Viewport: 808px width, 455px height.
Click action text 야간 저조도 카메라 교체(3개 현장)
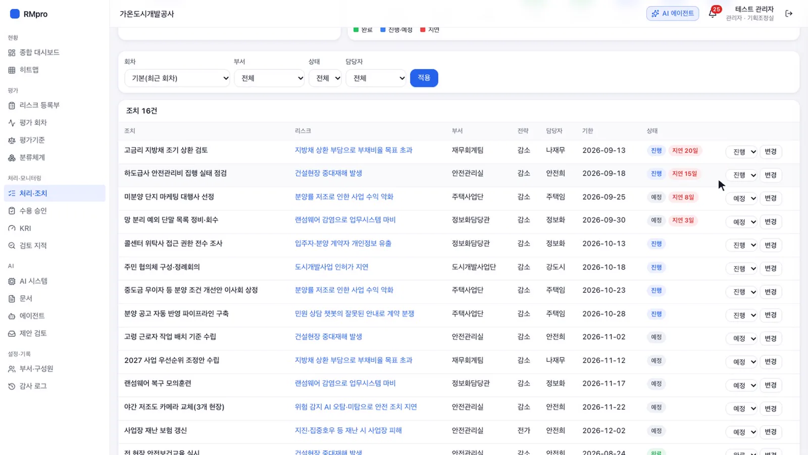(x=174, y=407)
